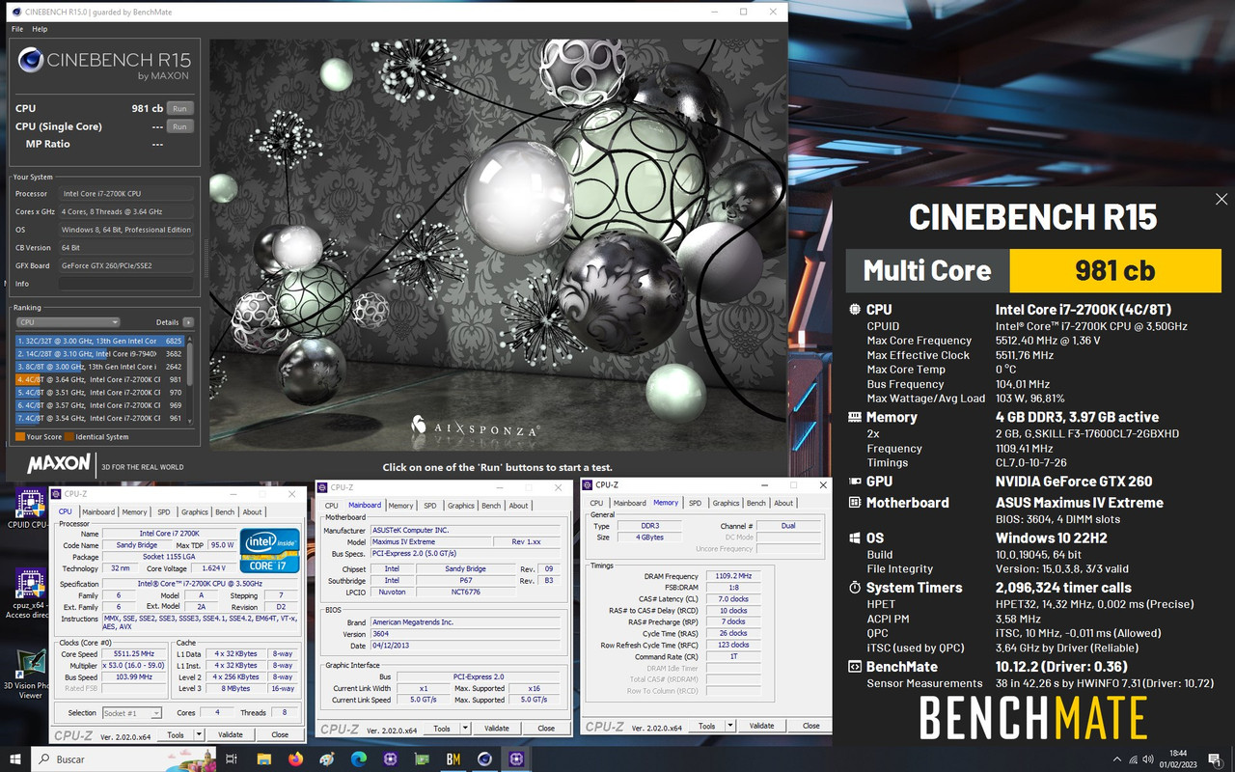Screen dimensions: 1235x772
Task: Select ranking row 32C/32T 13th Gen 6825
Action: 99,341
